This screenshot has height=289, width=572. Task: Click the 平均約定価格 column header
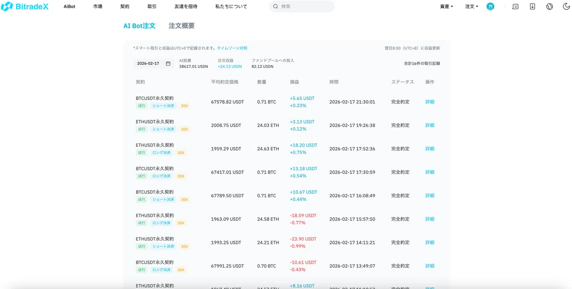(x=225, y=82)
